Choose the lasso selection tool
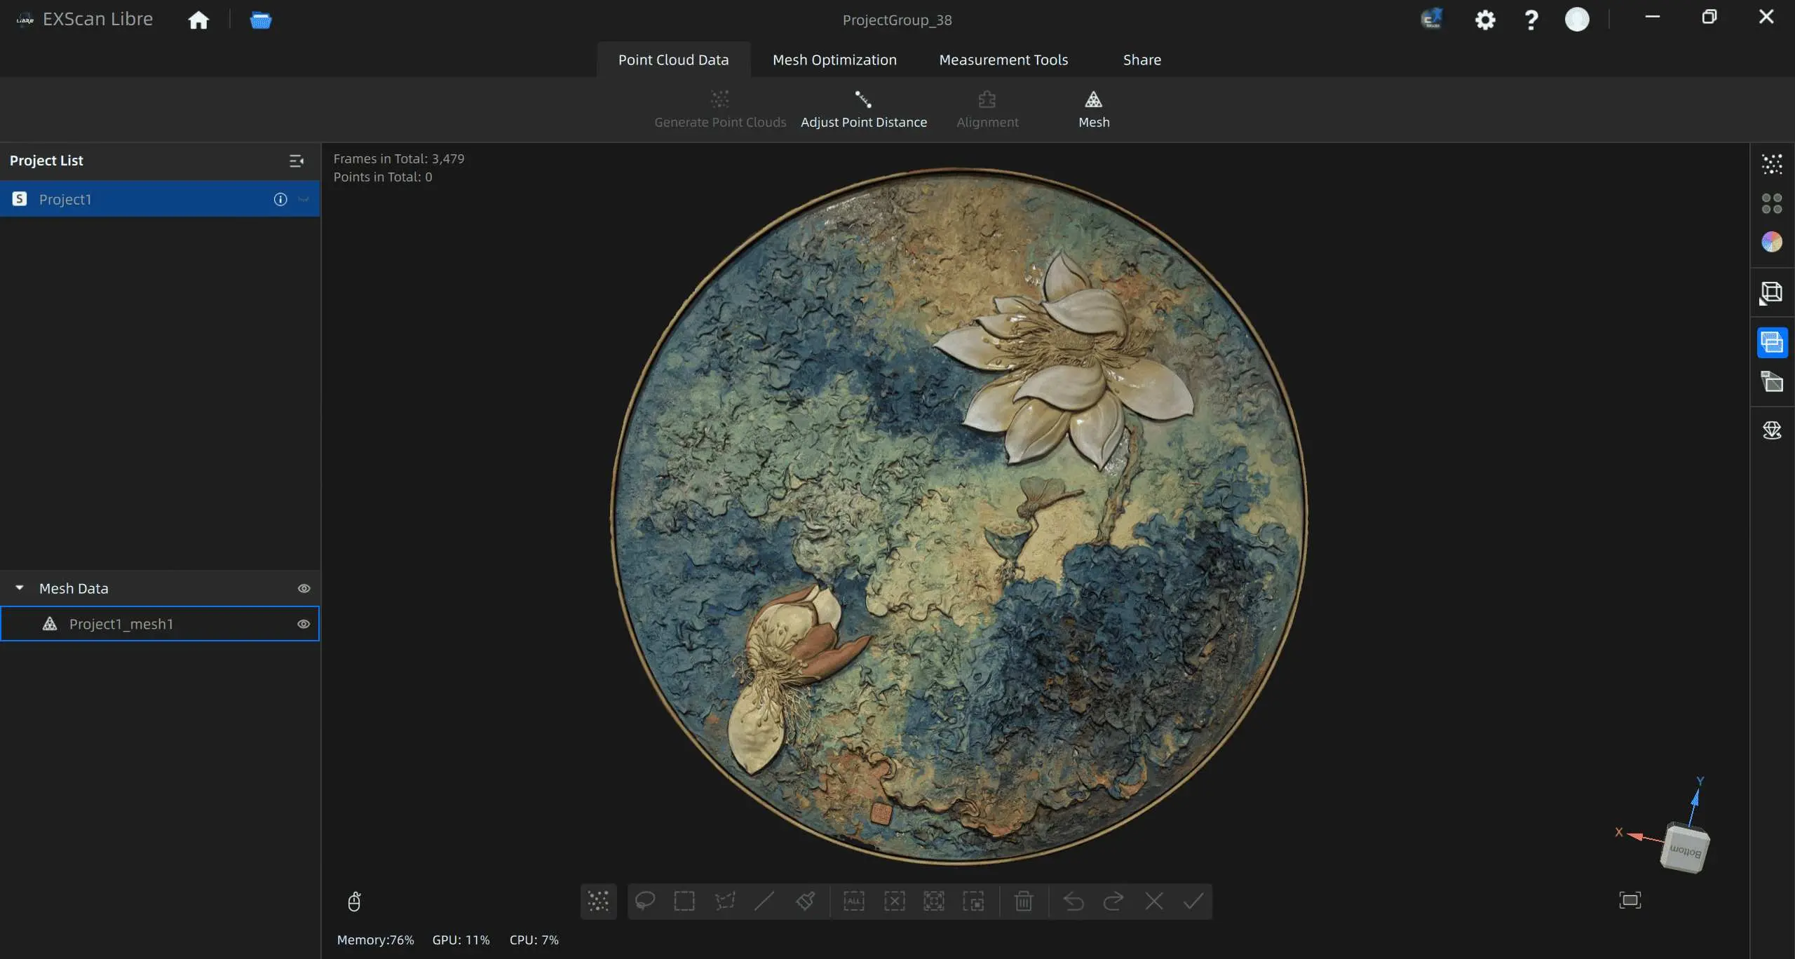Screen dimensions: 1795x959 coord(644,901)
